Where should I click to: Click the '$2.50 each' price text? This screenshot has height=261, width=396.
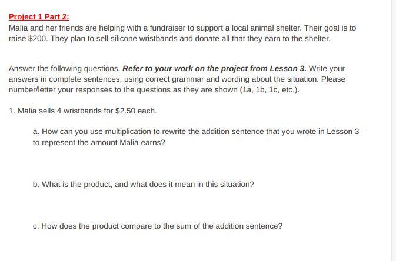point(137,111)
